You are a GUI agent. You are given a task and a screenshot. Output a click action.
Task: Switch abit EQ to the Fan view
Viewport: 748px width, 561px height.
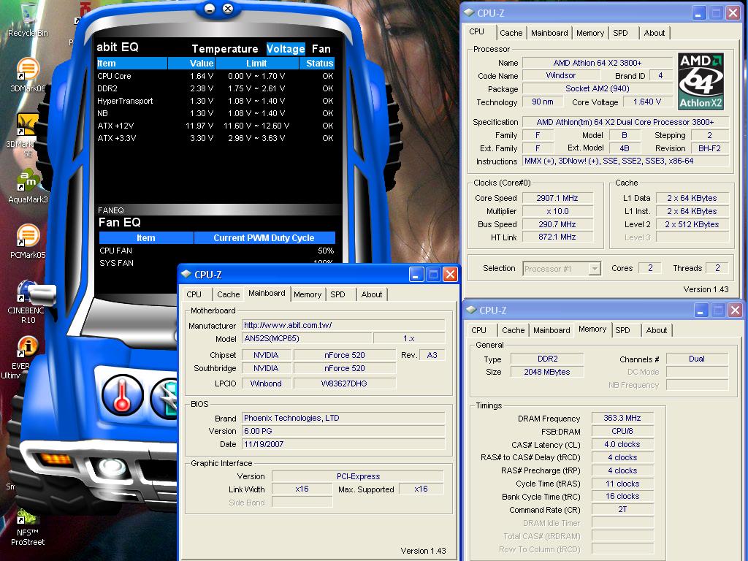point(321,49)
